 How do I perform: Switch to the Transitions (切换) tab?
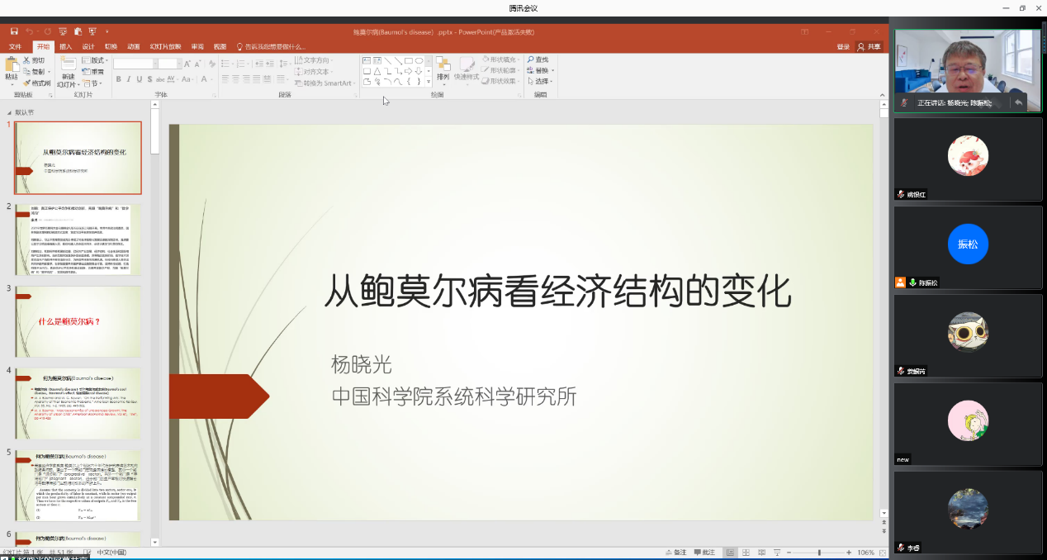click(111, 46)
